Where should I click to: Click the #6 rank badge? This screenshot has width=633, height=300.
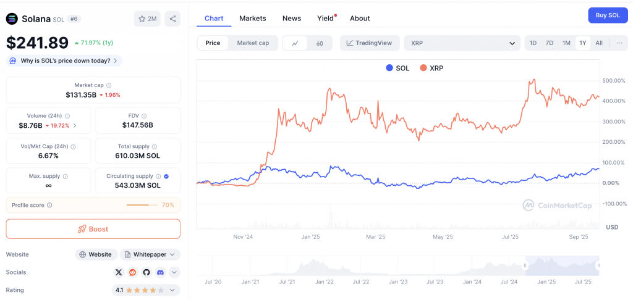click(x=74, y=19)
